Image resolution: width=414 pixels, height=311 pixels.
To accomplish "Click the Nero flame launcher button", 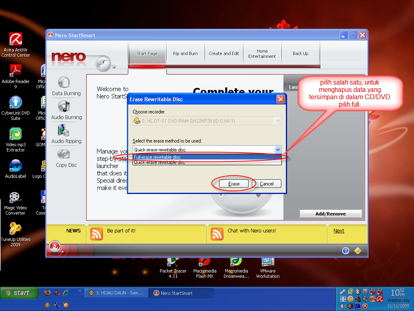I will [x=55, y=247].
